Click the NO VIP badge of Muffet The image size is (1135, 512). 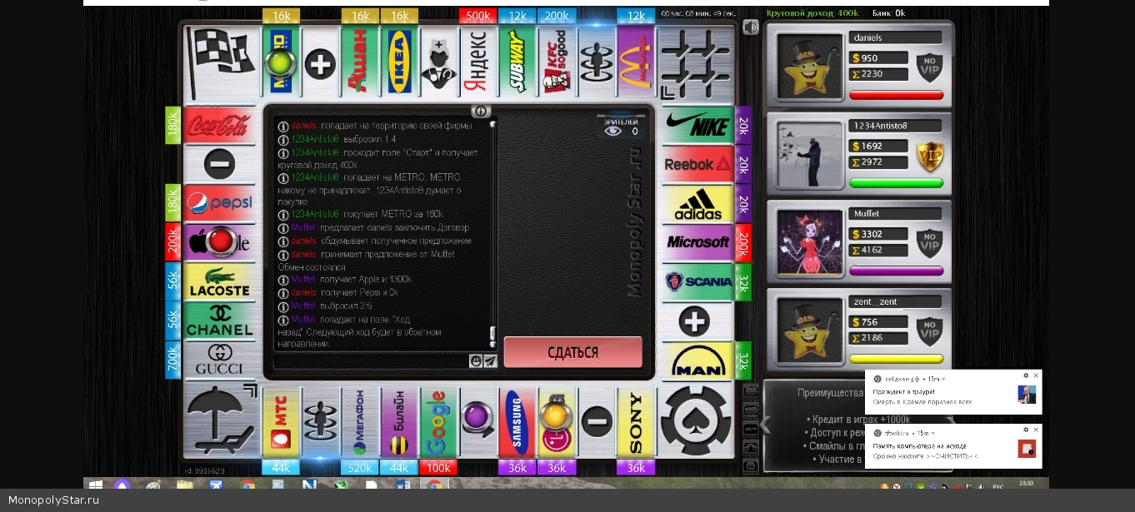coord(929,244)
